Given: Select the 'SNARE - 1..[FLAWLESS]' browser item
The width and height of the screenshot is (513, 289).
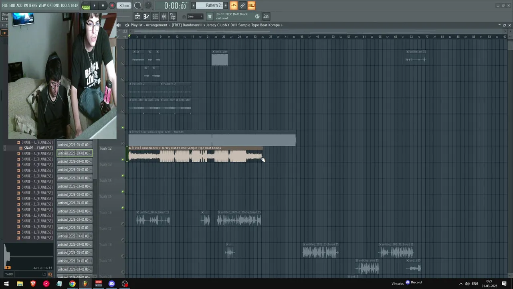Looking at the screenshot, I should [37, 142].
